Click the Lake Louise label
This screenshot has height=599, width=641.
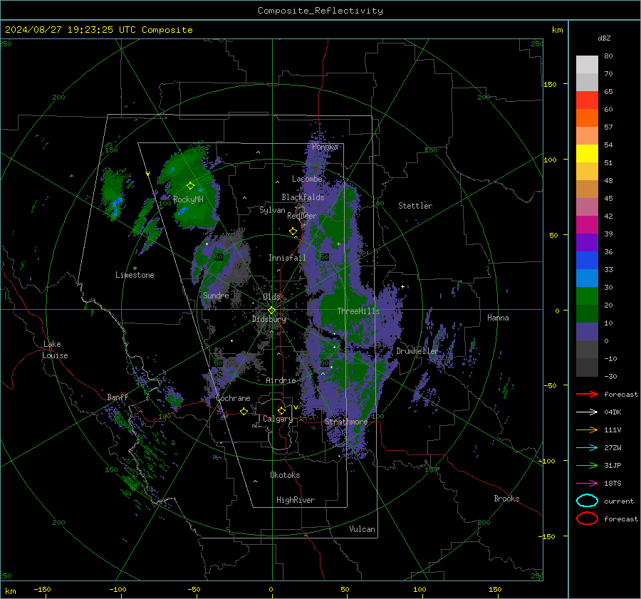point(55,350)
